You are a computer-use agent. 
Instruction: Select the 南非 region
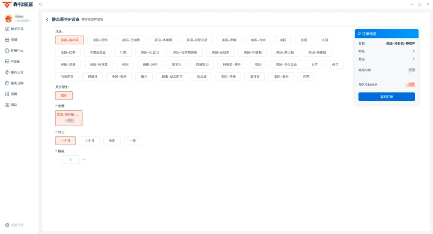(x=144, y=76)
